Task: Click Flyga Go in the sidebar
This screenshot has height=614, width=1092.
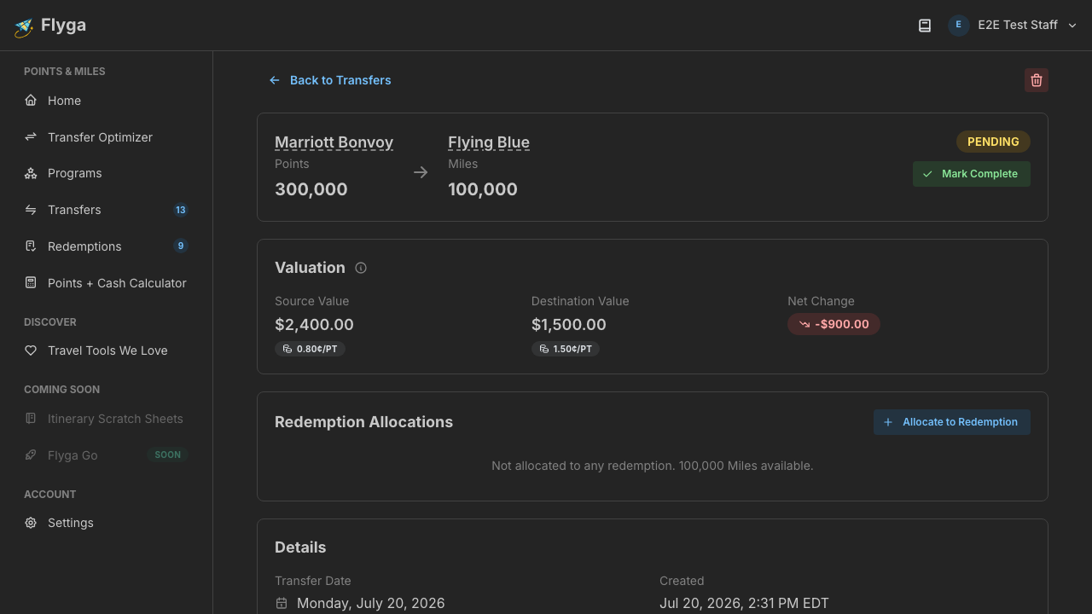Action: (106, 455)
